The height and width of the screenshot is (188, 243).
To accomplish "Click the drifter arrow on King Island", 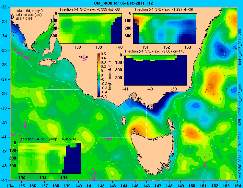I will click(121, 120).
